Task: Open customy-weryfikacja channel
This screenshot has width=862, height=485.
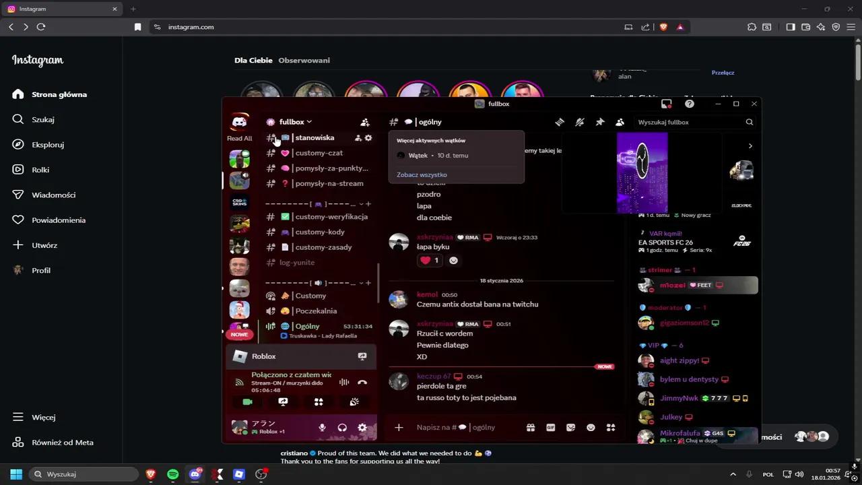Action: [319, 217]
